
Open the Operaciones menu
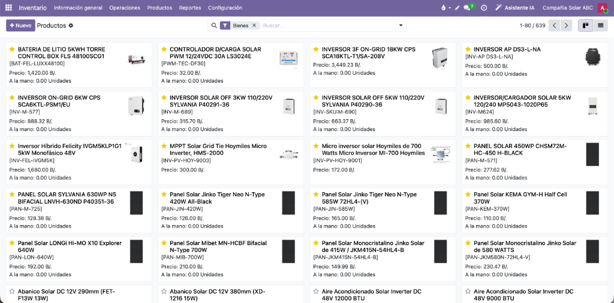(x=125, y=8)
